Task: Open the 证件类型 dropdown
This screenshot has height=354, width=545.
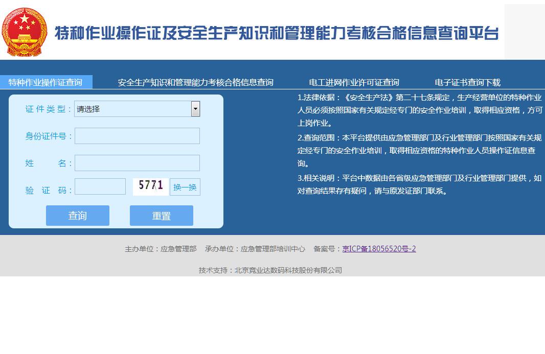Action: tap(137, 109)
